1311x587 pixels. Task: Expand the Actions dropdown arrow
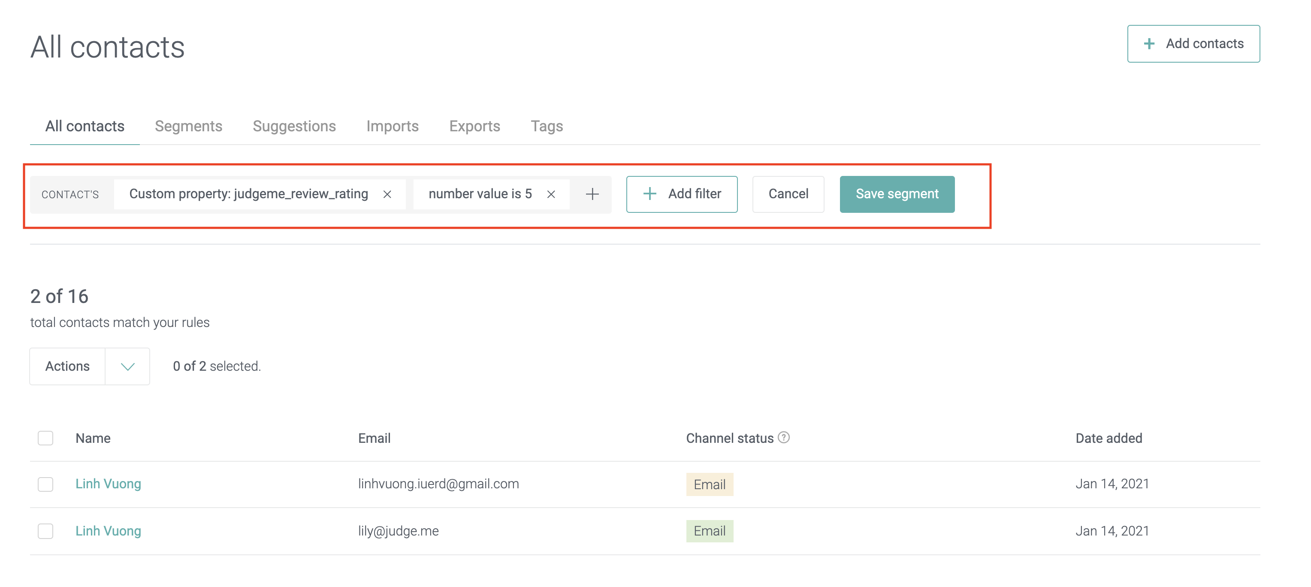pos(127,366)
